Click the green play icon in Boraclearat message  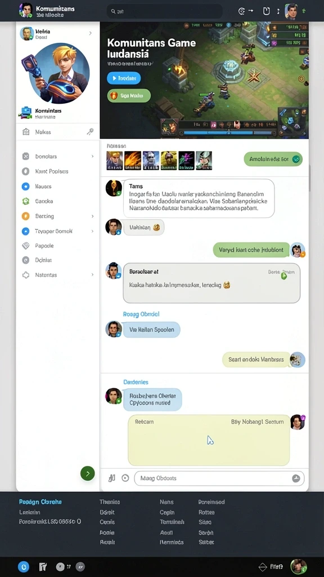pyautogui.click(x=284, y=275)
